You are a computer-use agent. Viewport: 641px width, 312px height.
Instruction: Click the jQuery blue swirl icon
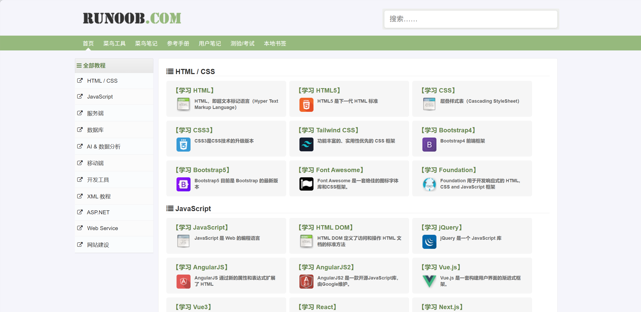pos(429,242)
